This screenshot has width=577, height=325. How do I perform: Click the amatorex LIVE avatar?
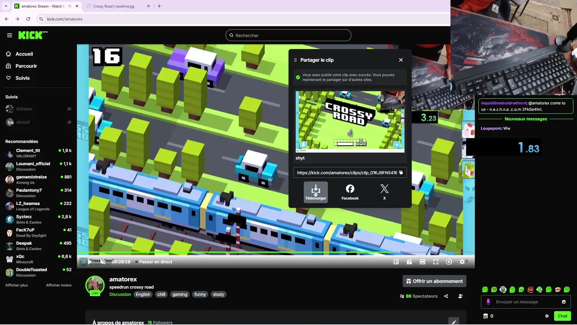tap(95, 285)
